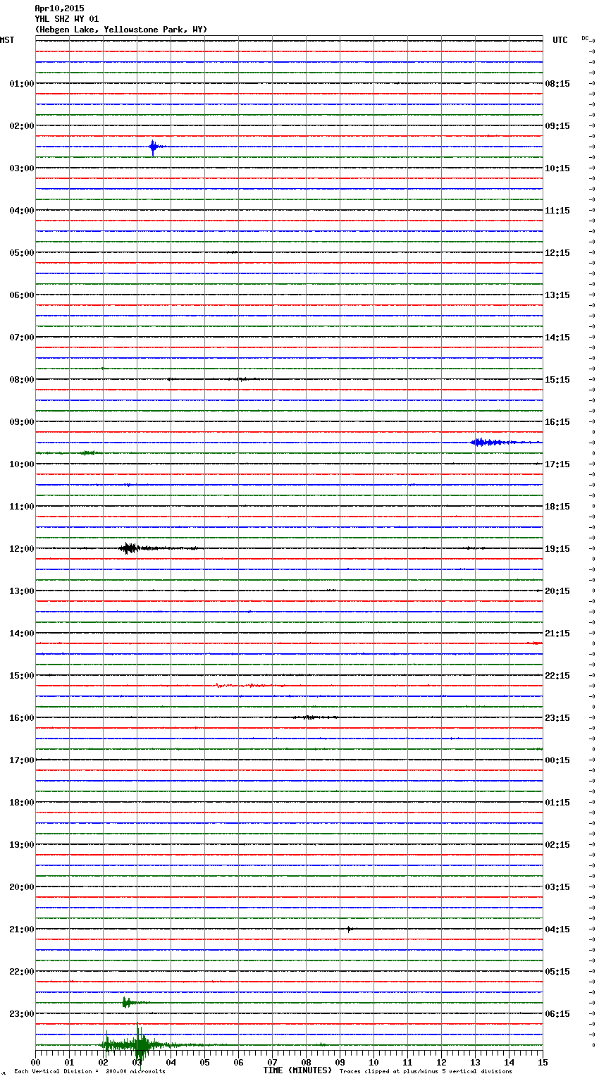Click the small black spike on the 21:00 trace
The height and width of the screenshot is (1081, 599).
(x=349, y=929)
